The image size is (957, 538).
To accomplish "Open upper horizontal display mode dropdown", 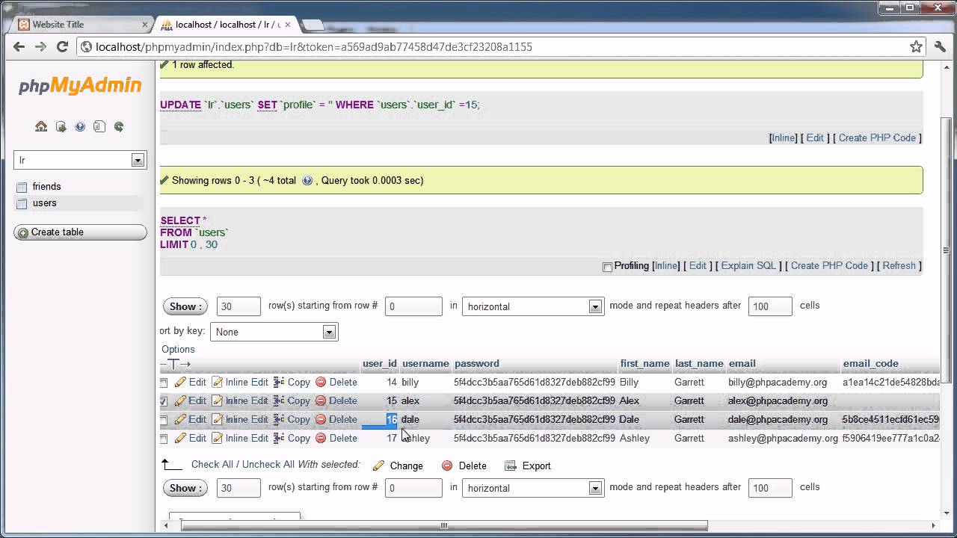I will [532, 306].
